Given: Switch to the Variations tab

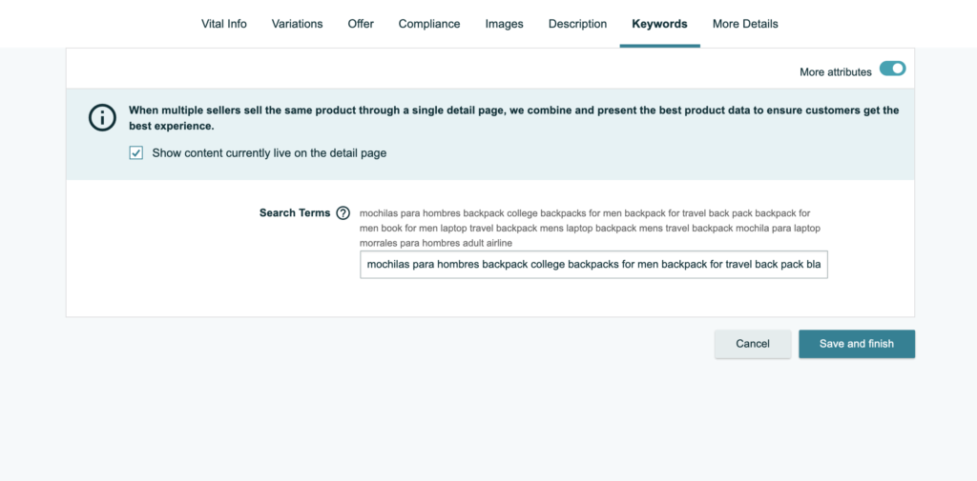Looking at the screenshot, I should [x=297, y=24].
